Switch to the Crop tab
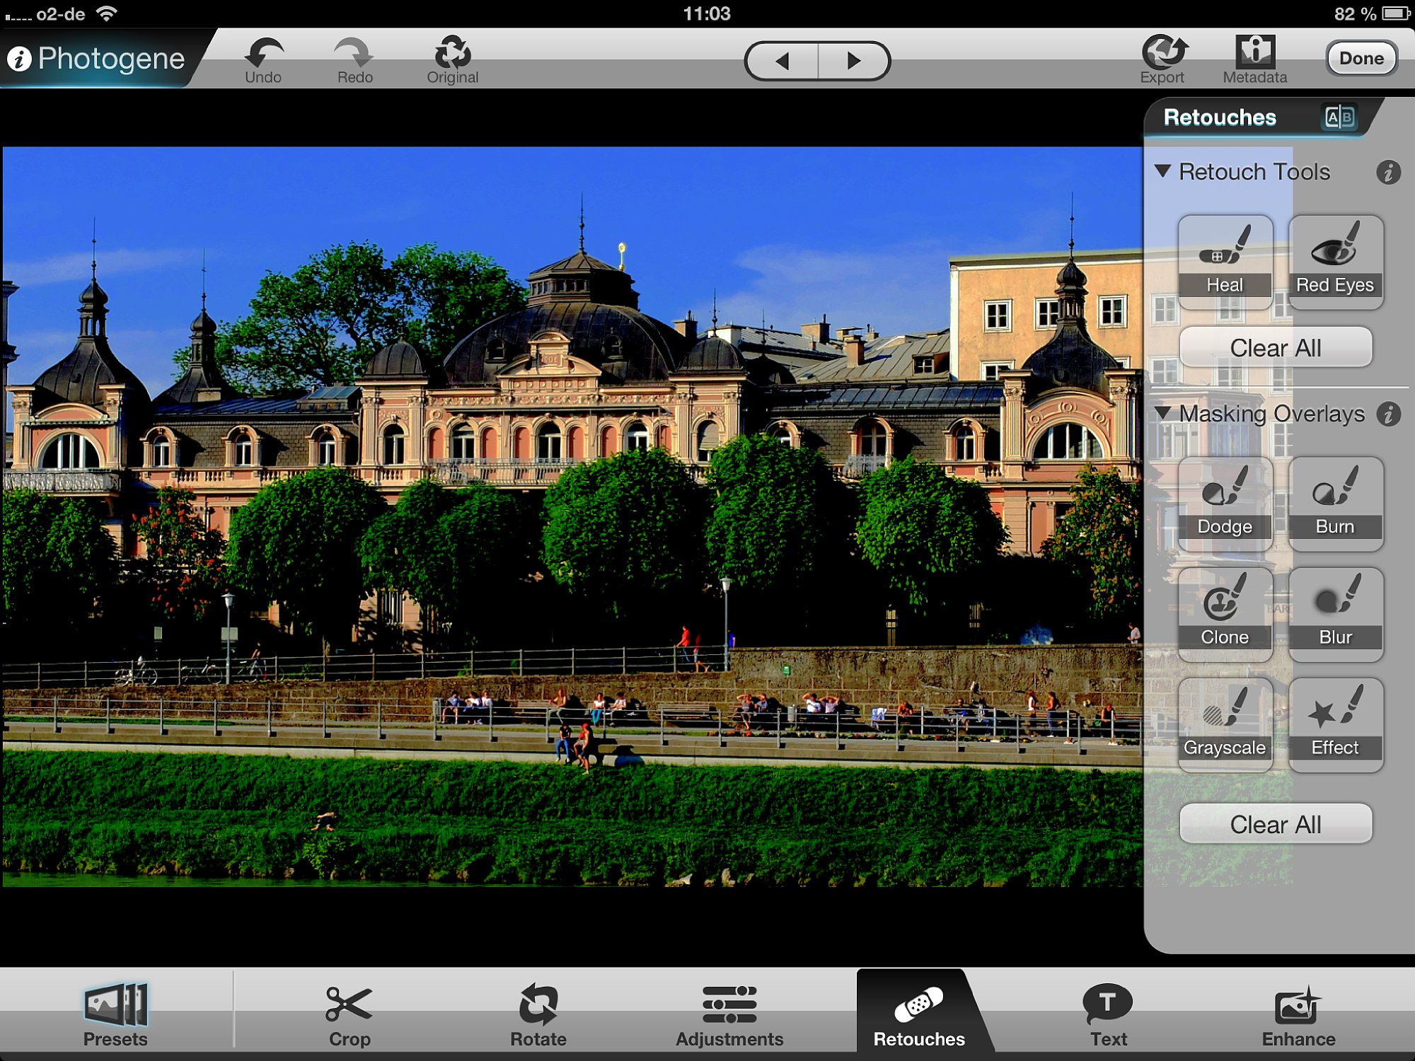 pos(349,1015)
